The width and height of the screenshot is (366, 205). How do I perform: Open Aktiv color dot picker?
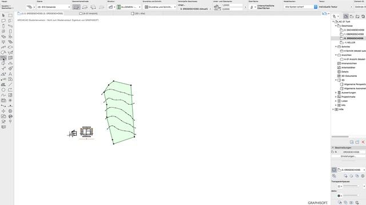point(339,196)
